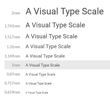Image resolution: width=110 pixels, height=102 pixels.
Task: Click the 0.757rem size label
Action: [x=12, y=83]
